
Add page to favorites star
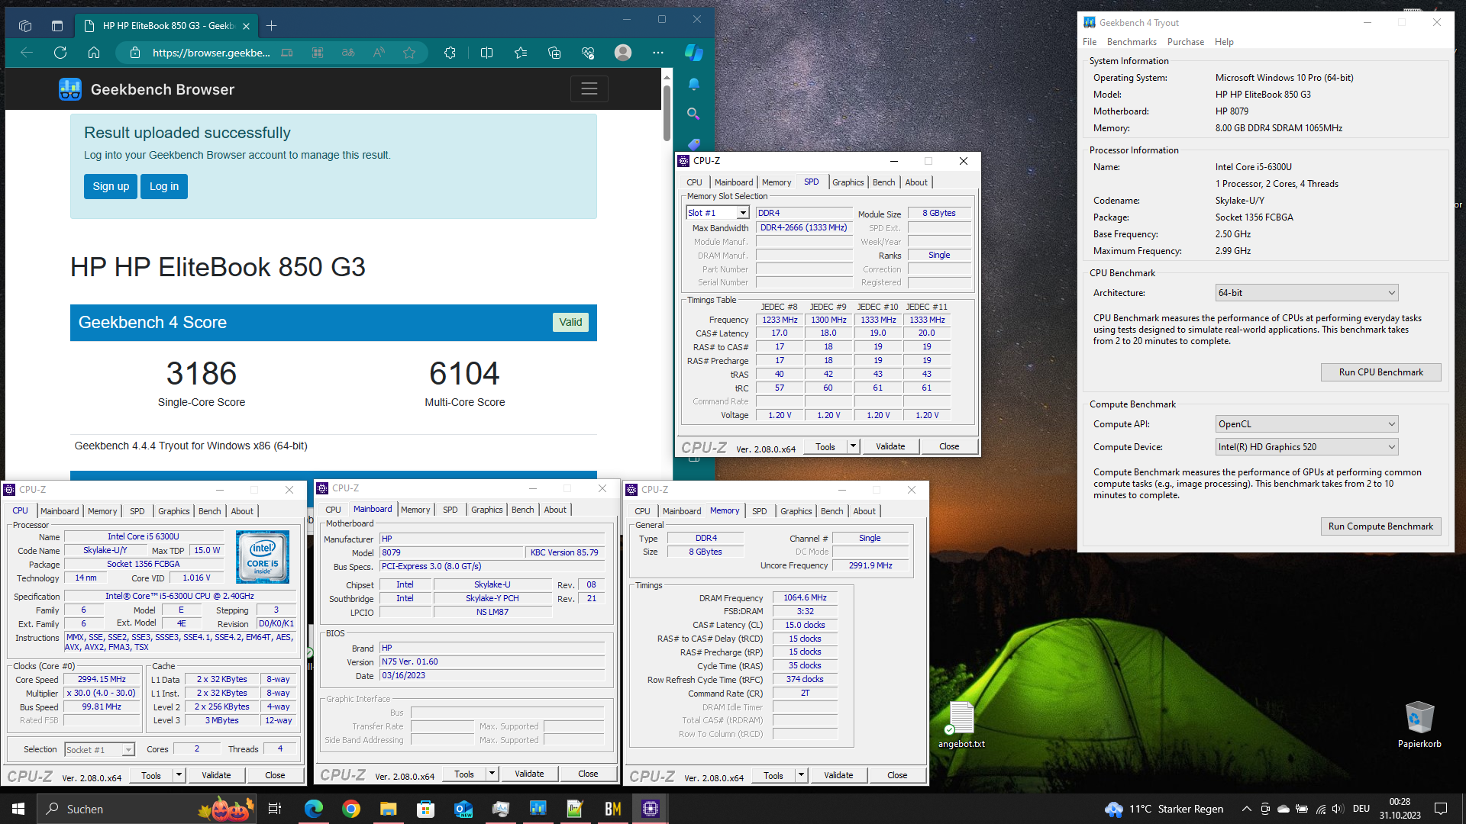coord(409,53)
